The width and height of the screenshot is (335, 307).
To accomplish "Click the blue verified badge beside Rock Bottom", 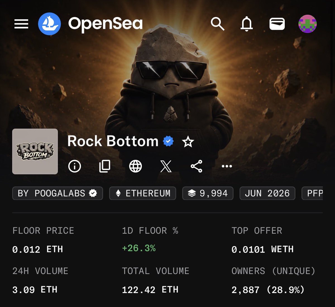I will (x=168, y=141).
